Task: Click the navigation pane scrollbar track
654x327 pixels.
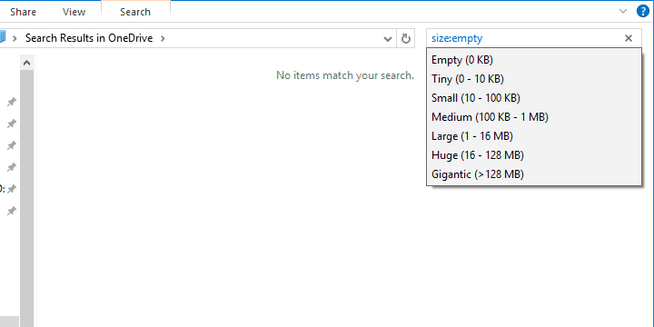Action: click(26, 199)
